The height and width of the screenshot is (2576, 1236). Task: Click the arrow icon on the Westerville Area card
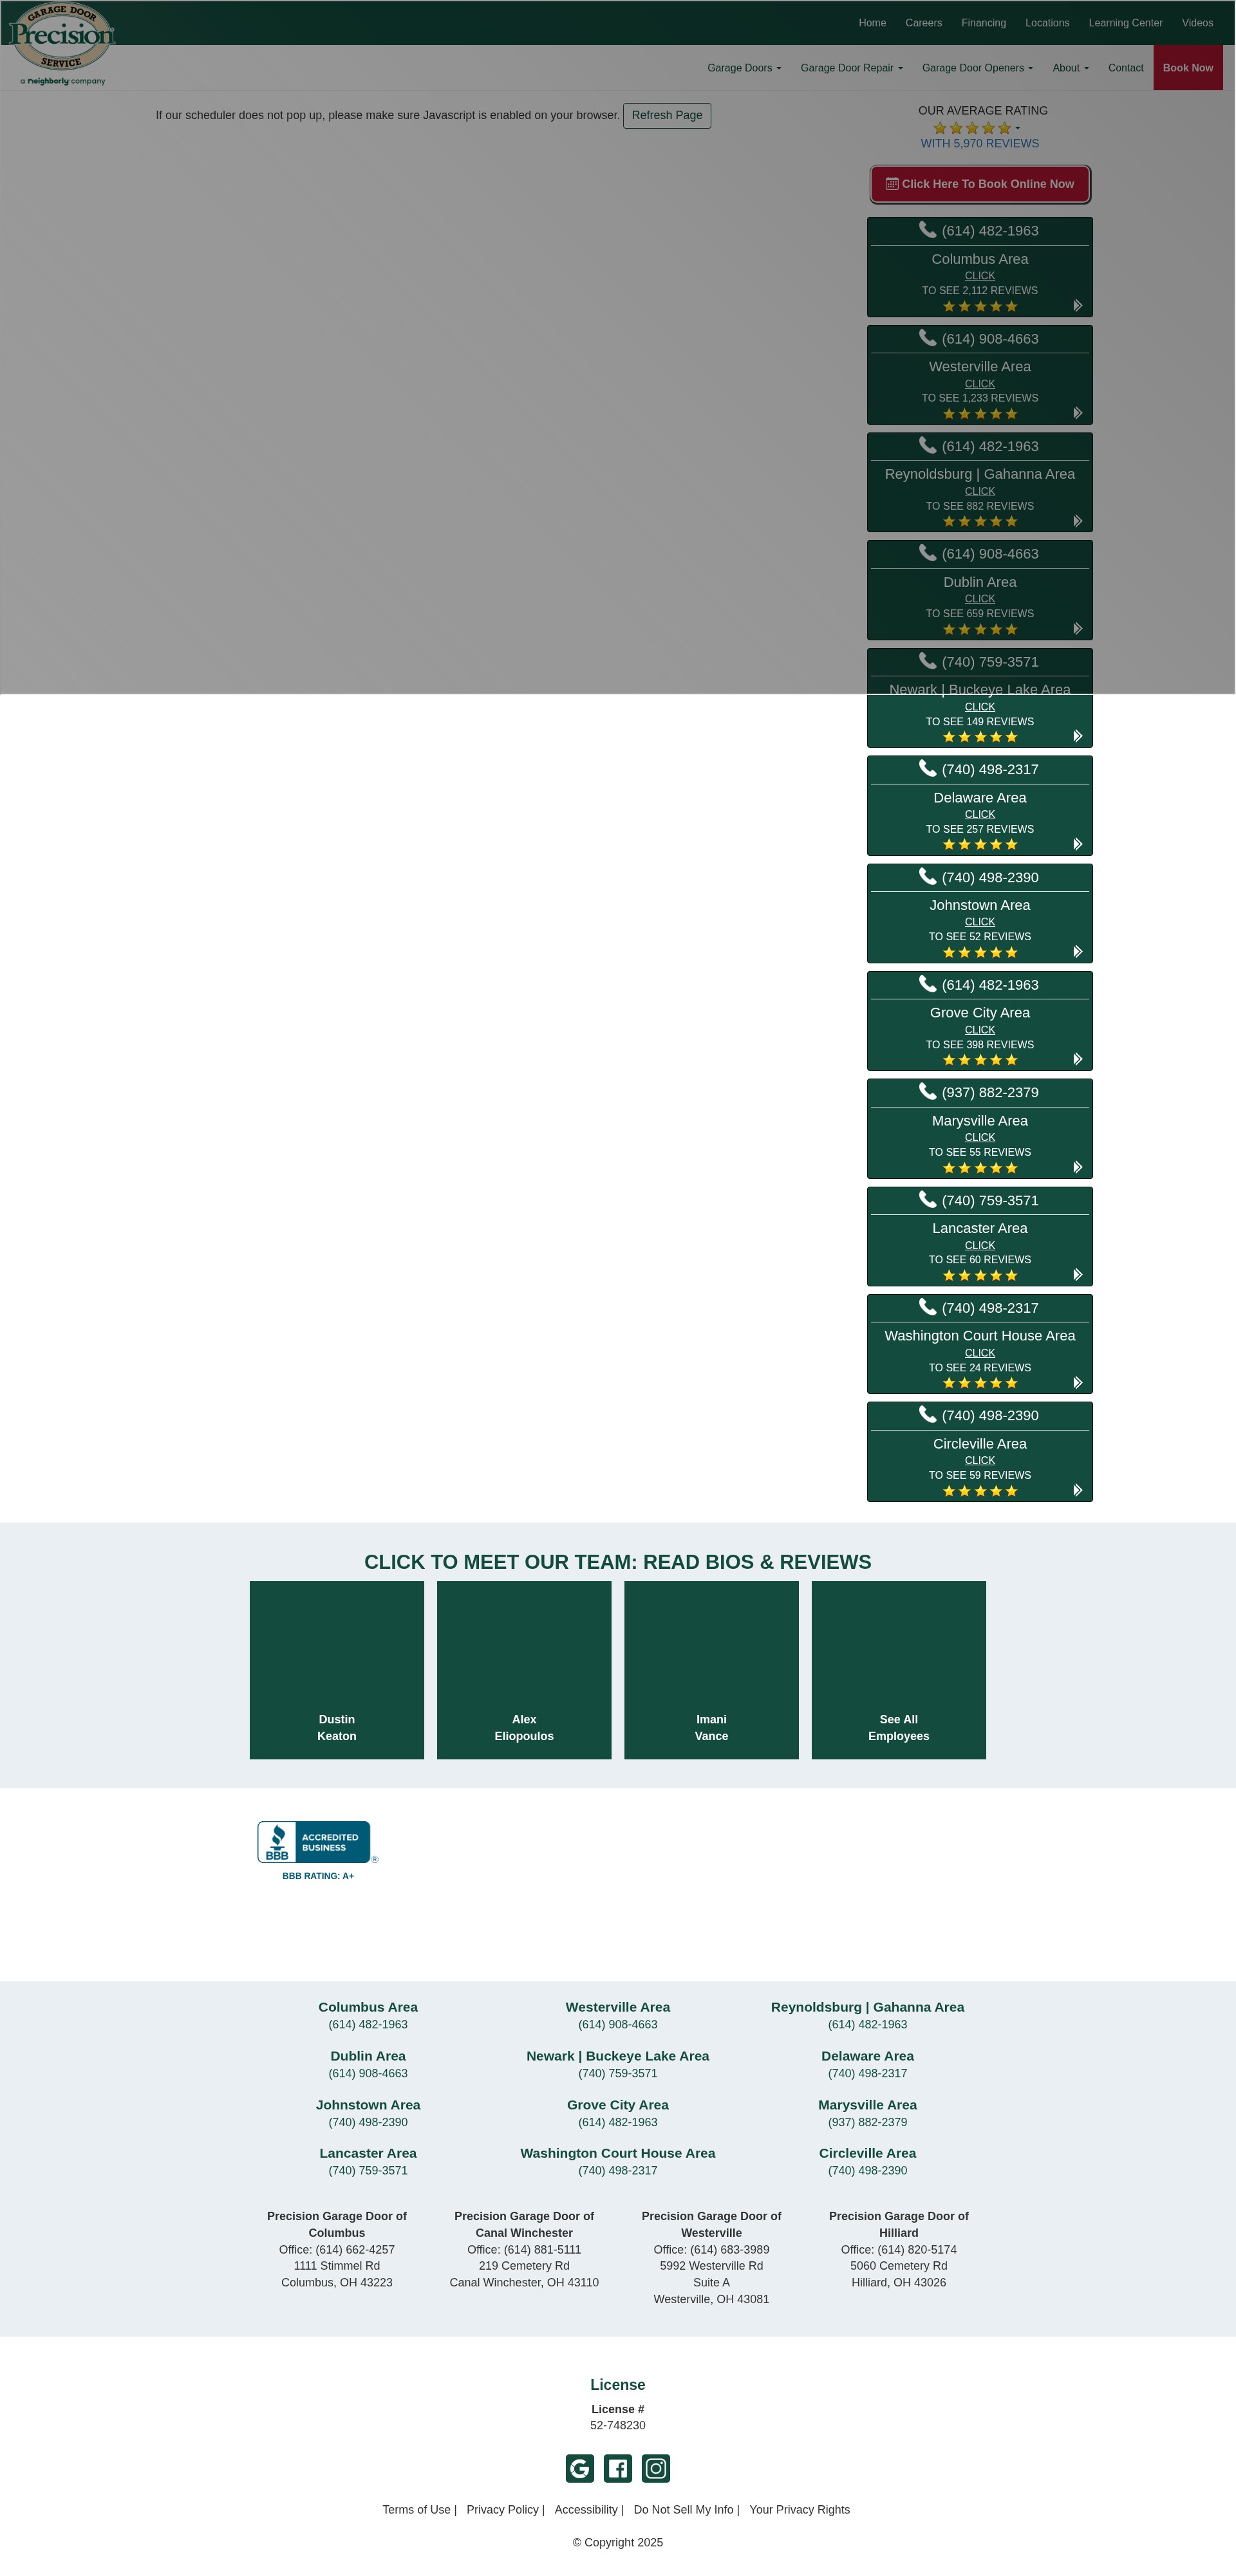pos(1077,413)
